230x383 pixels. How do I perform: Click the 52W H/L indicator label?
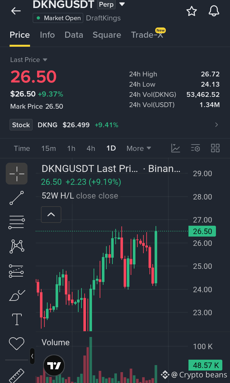click(x=58, y=196)
